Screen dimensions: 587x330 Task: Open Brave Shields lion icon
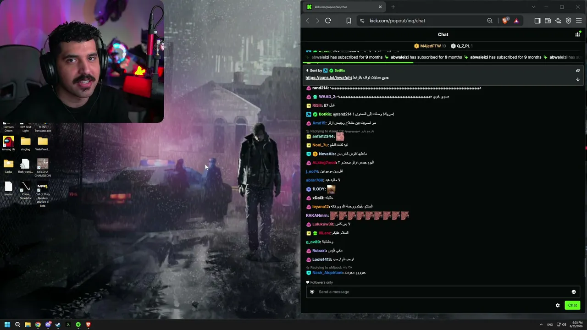point(505,21)
